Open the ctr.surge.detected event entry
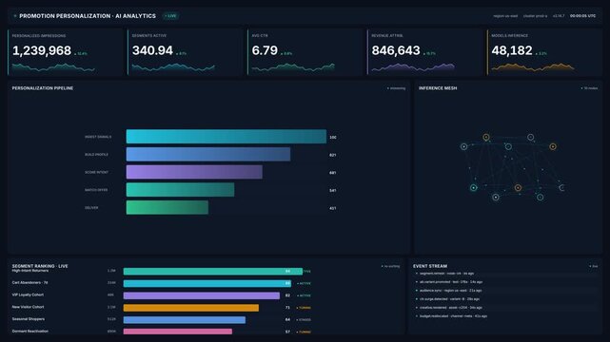Viewport: 610px width, 342px height. click(x=505, y=299)
